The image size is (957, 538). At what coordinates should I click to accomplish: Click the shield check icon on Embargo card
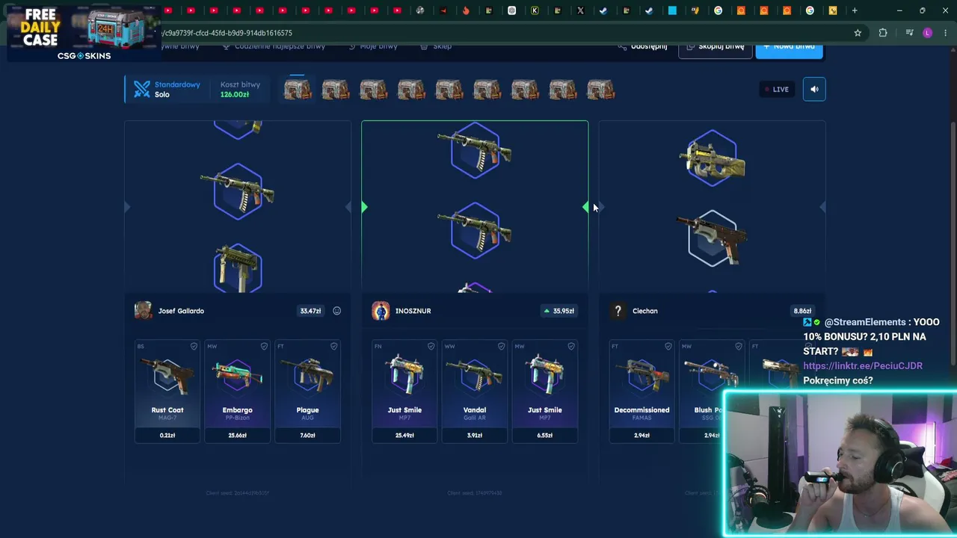click(x=264, y=346)
